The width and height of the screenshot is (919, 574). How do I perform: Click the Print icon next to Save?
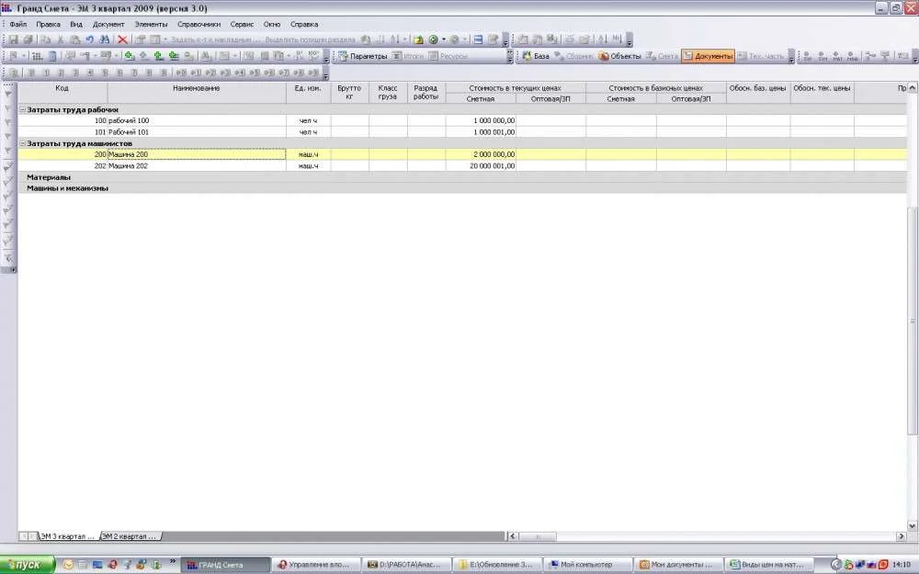(28, 39)
